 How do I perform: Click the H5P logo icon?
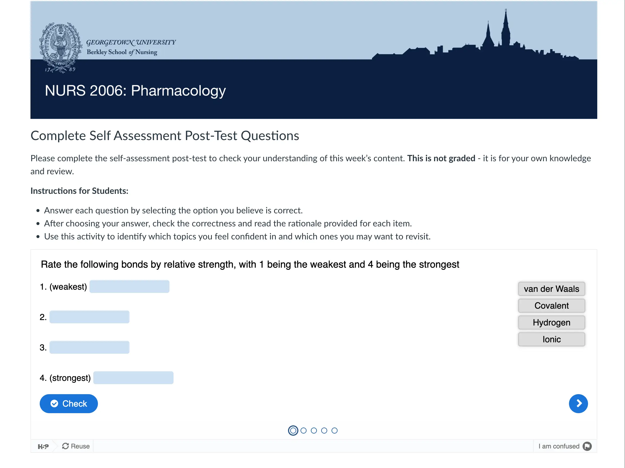(x=43, y=446)
